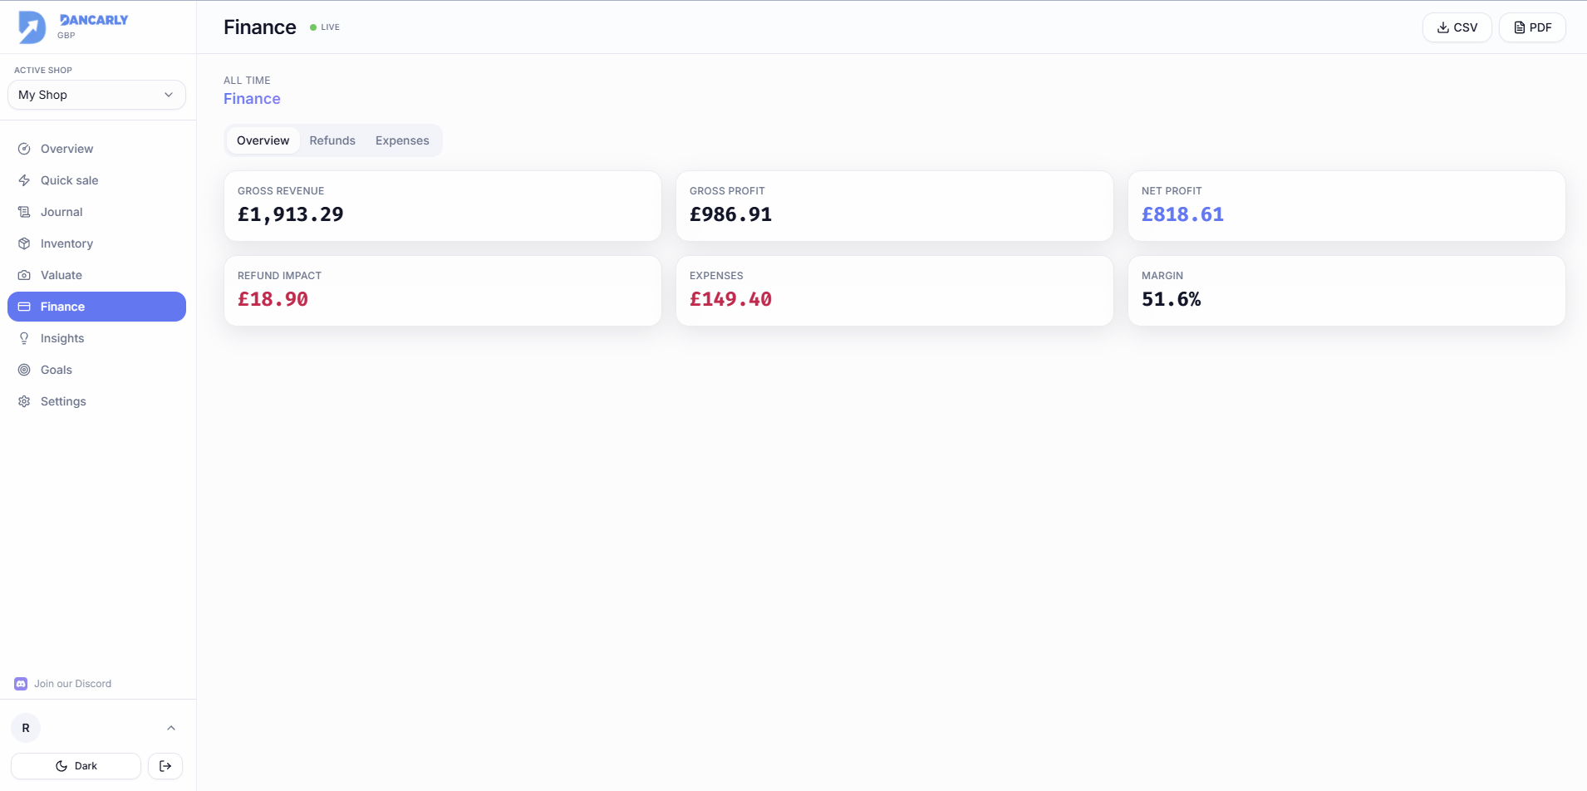The width and height of the screenshot is (1587, 791).
Task: Click the Journal scroll icon
Action: [24, 212]
